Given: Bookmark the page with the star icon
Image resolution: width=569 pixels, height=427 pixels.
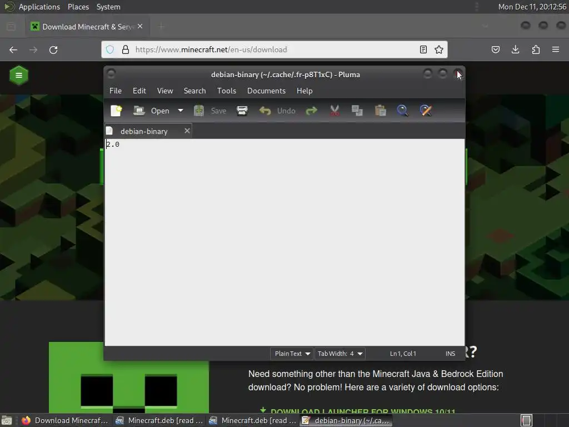Looking at the screenshot, I should click(439, 49).
